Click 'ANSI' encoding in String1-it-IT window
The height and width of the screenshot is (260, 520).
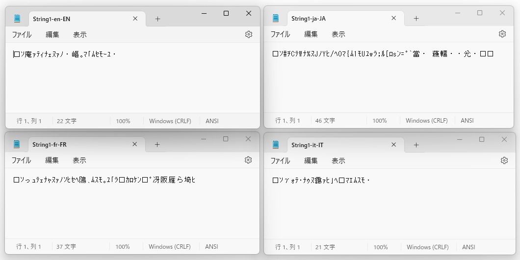[x=468, y=247]
